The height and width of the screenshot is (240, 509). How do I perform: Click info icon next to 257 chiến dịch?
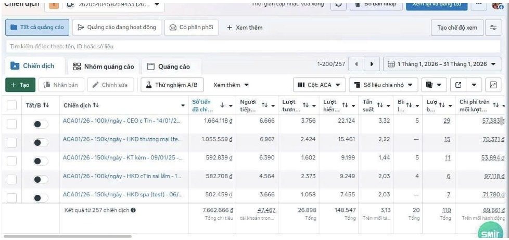[x=133, y=210]
